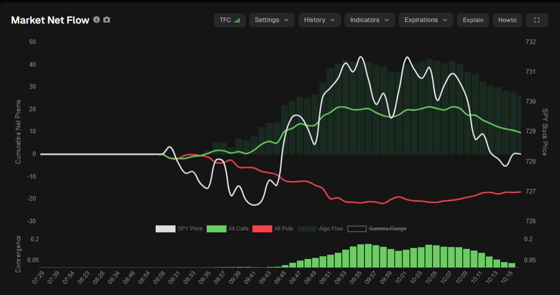Click the fullscreen expand icon

[537, 20]
